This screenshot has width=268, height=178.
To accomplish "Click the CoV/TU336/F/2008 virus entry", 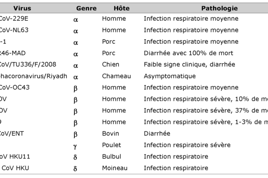I will pyautogui.click(x=27, y=65).
